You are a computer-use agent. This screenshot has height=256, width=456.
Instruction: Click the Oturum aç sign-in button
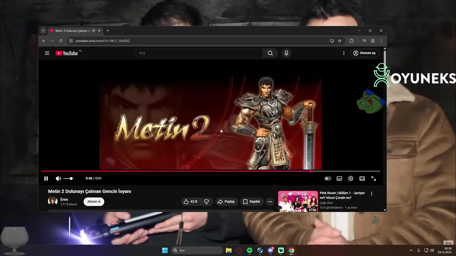pos(365,53)
